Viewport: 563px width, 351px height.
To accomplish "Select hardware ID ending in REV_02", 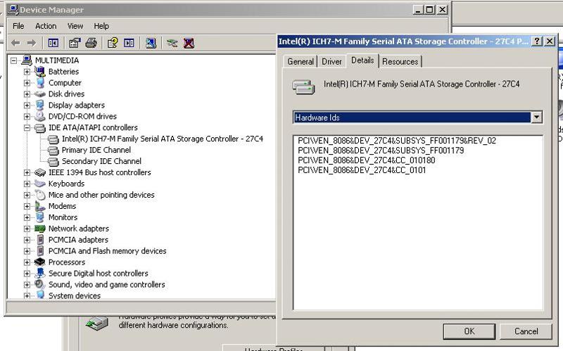I will pos(397,141).
